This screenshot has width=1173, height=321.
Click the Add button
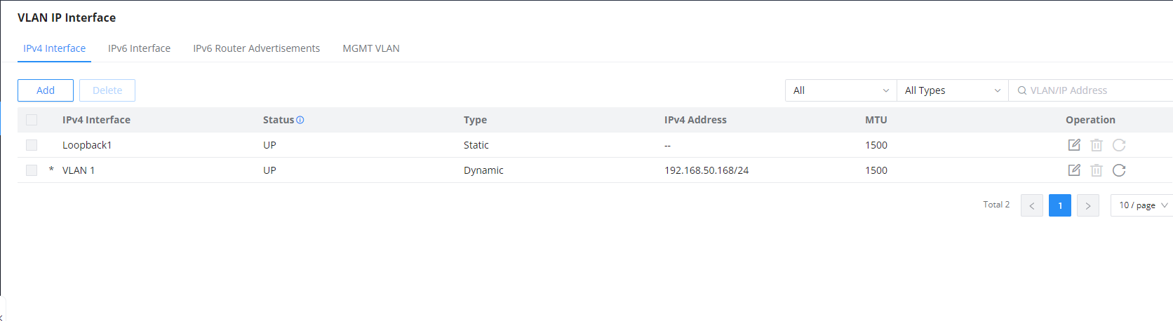click(x=46, y=90)
